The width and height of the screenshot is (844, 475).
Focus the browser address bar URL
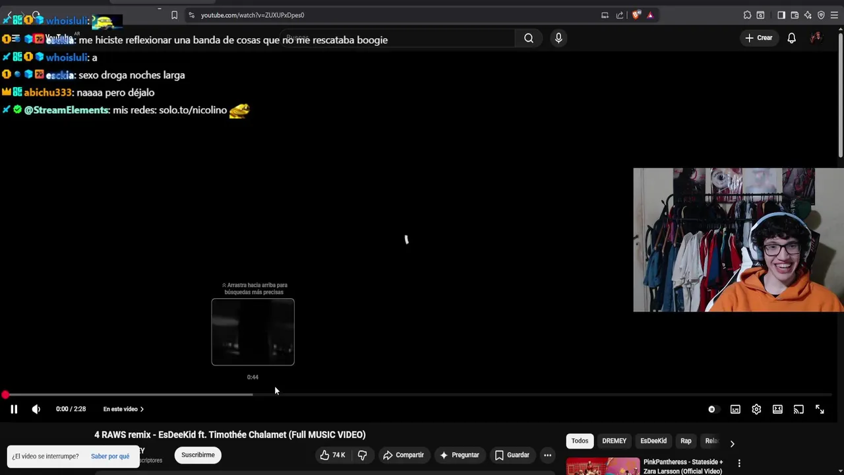[253, 15]
